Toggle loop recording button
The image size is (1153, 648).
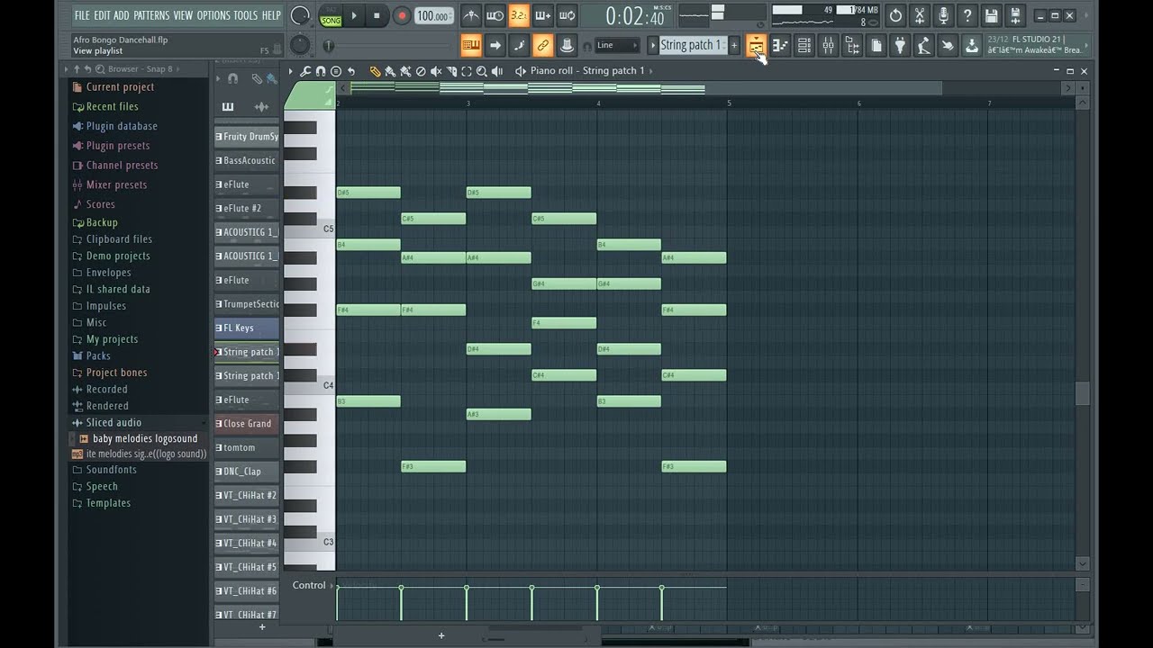pos(567,15)
